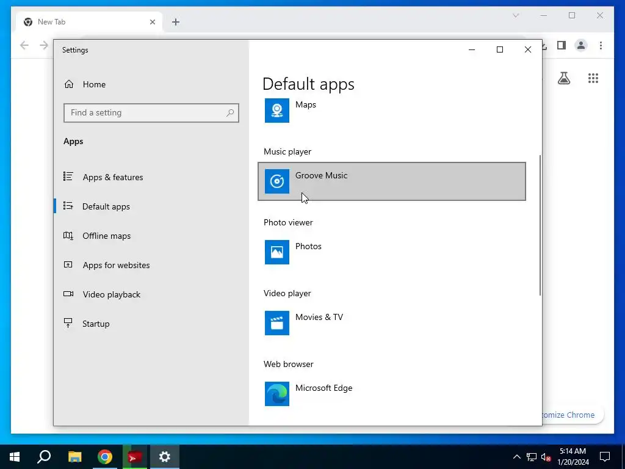Click the Music player heading text
625x469 pixels.
click(x=287, y=151)
